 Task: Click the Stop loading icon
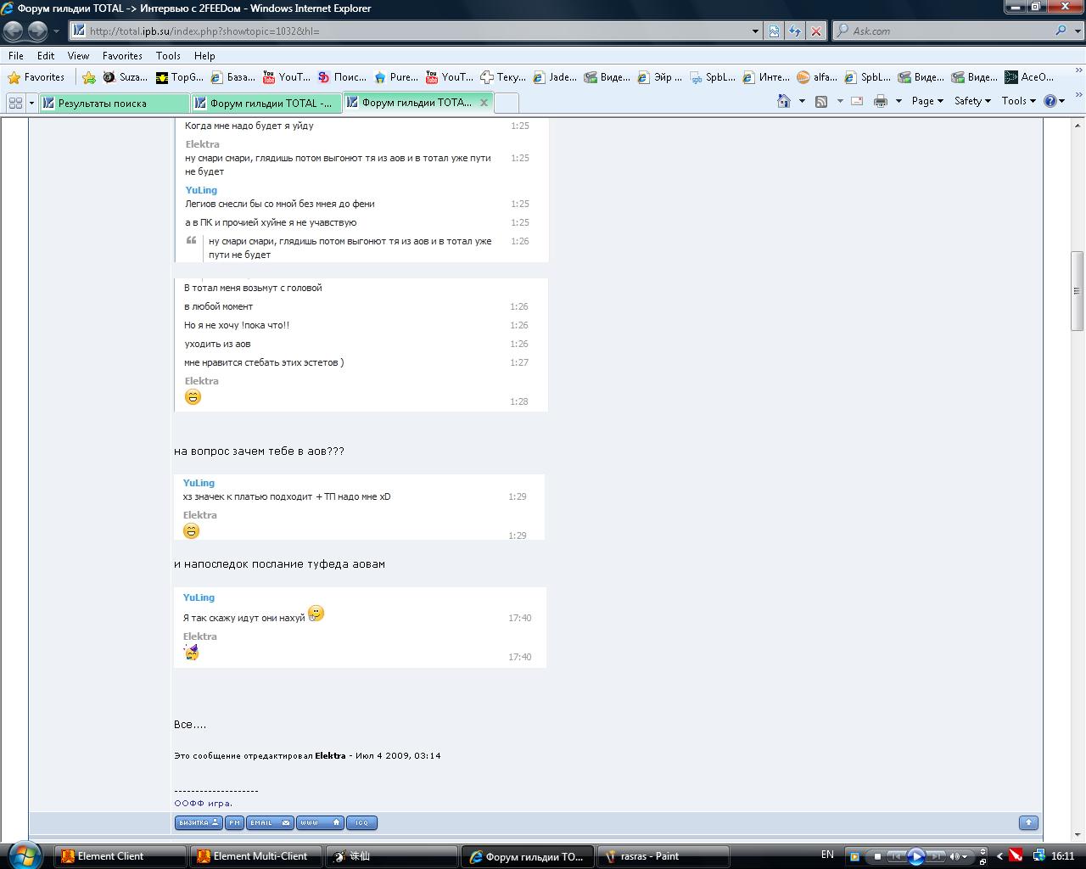[816, 31]
